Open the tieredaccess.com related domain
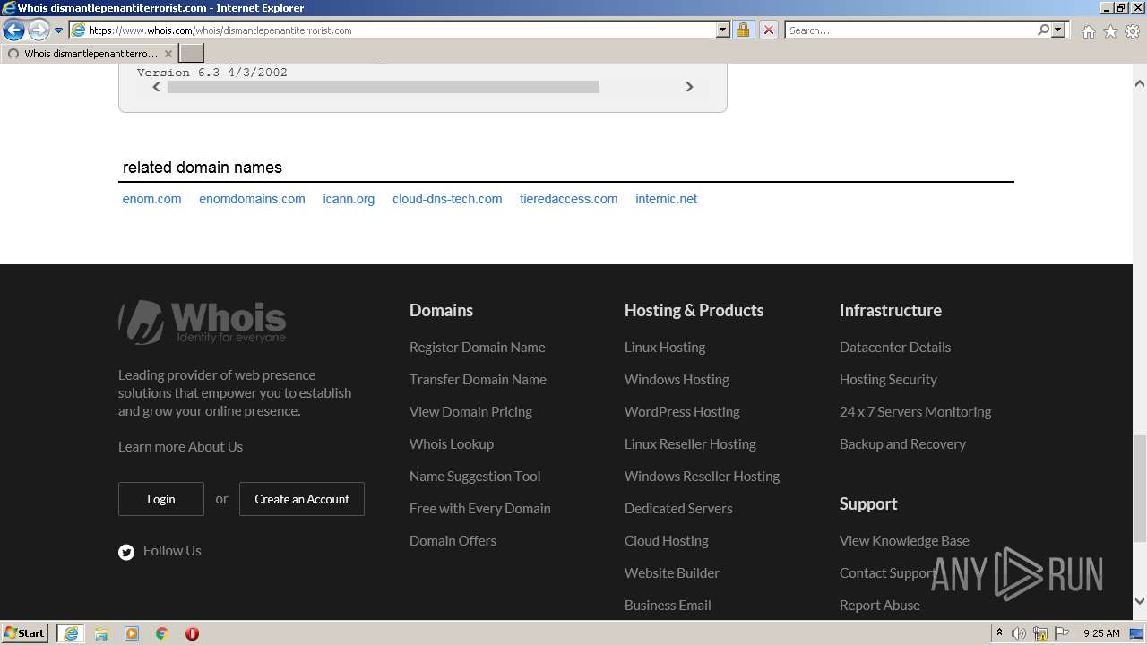The width and height of the screenshot is (1147, 645). [568, 199]
